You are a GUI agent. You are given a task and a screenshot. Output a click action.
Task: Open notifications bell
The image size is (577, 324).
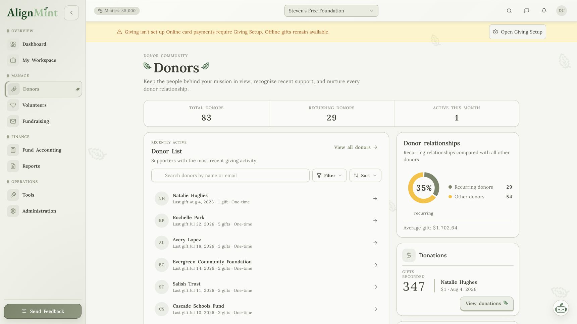click(x=544, y=11)
